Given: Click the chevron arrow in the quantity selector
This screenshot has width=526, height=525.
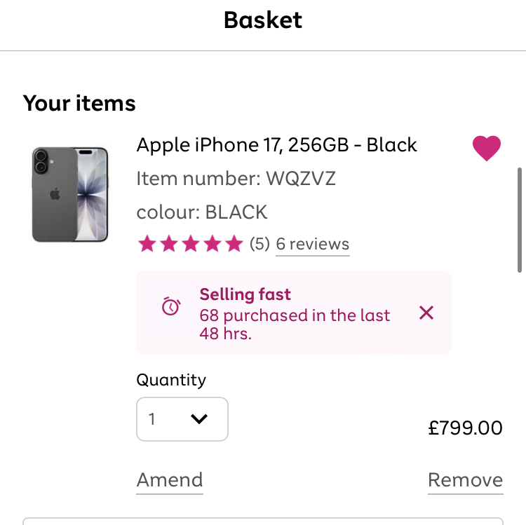Looking at the screenshot, I should (199, 419).
